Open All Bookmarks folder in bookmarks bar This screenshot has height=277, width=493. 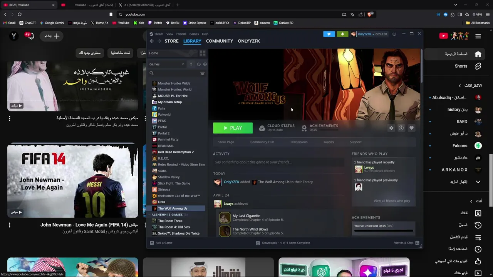click(478, 23)
